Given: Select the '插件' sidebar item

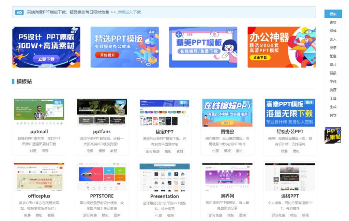Looking at the screenshot, I should coord(333,31).
